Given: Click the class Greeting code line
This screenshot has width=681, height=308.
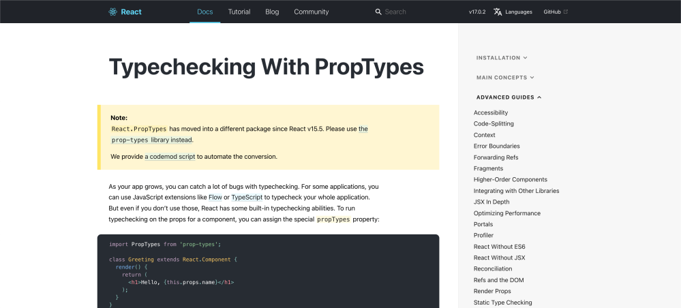Looking at the screenshot, I should pos(173,260).
